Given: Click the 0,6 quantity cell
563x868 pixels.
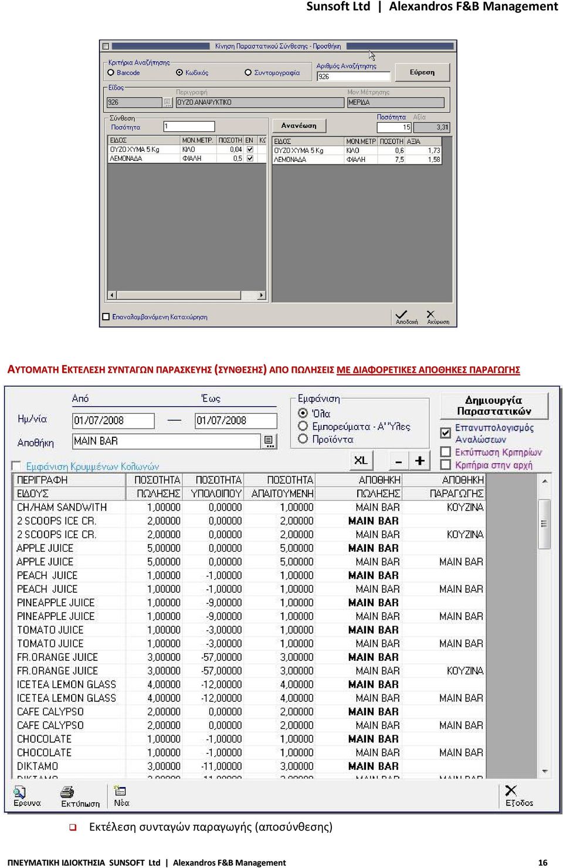Looking at the screenshot, I should tap(391, 151).
